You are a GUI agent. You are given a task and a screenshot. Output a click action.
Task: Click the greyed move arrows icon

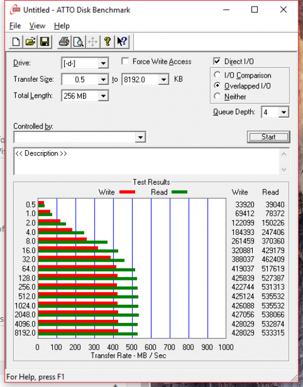93,42
